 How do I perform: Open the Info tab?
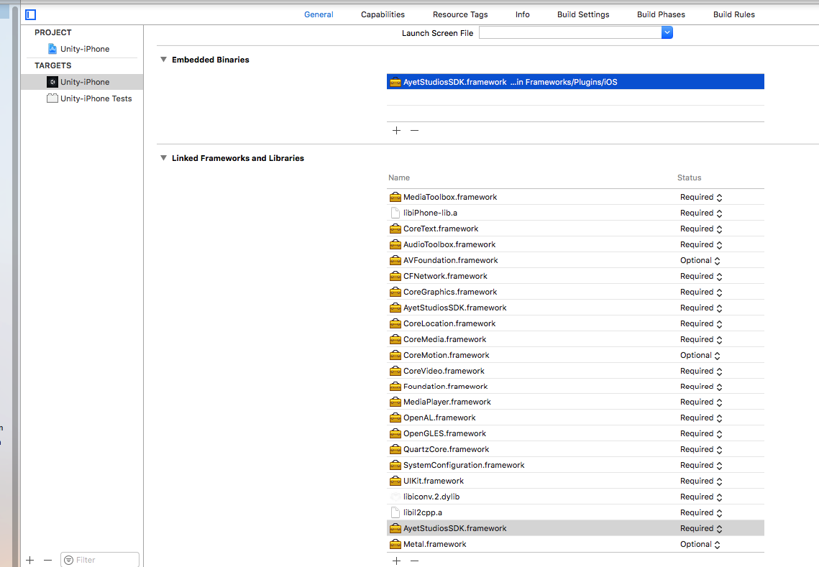pos(522,14)
